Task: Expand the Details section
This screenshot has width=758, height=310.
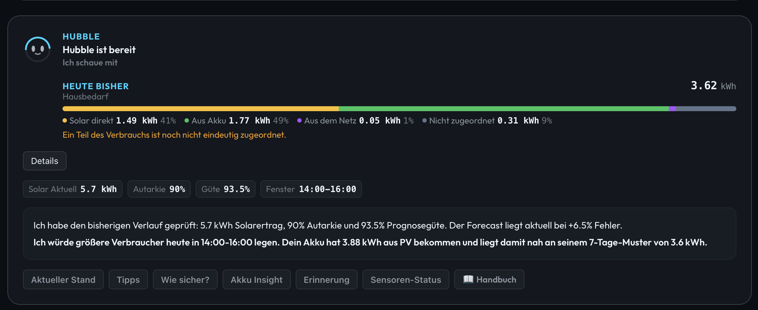Action: pyautogui.click(x=45, y=161)
